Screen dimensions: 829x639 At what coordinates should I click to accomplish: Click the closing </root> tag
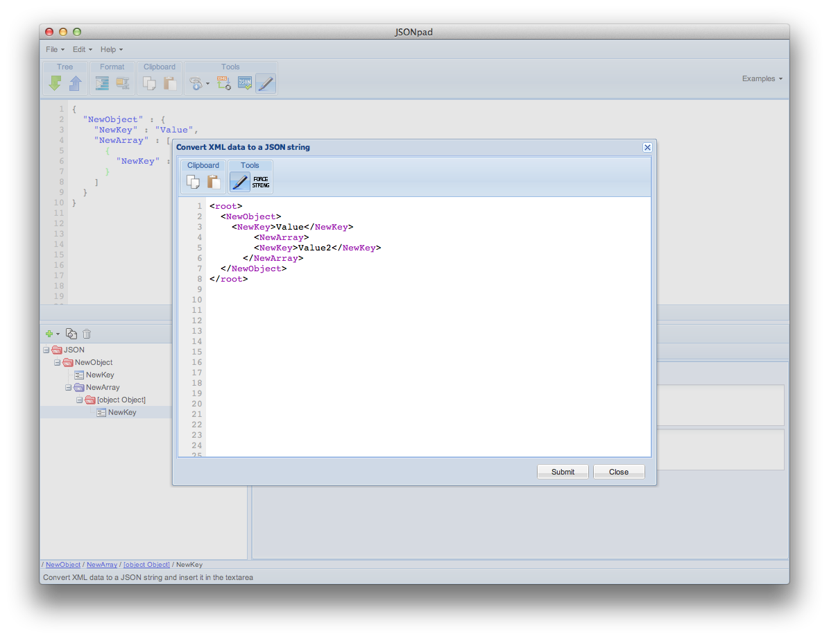[228, 279]
